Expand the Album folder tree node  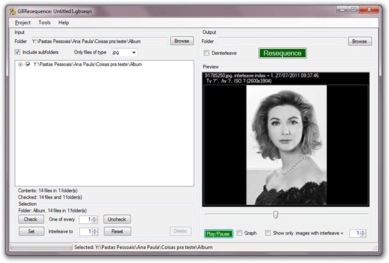coord(21,65)
